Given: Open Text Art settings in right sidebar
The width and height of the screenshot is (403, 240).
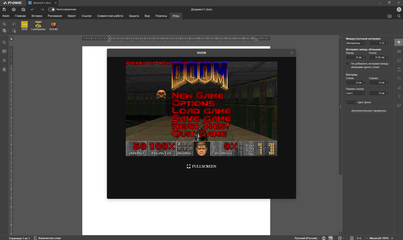Looking at the screenshot, I should tap(399, 96).
